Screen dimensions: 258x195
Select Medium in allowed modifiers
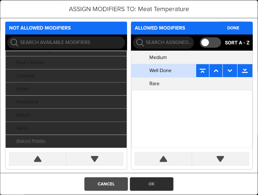click(x=192, y=57)
